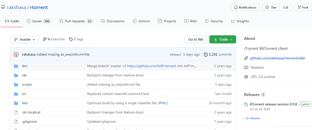The height and width of the screenshot is (130, 312).
Task: Open the doc folder
Action: tap(25, 66)
